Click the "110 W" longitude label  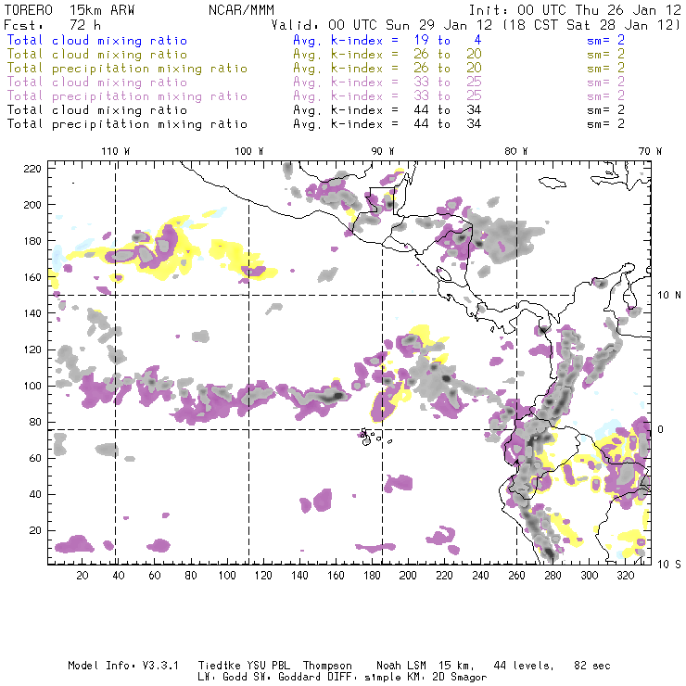(116, 151)
